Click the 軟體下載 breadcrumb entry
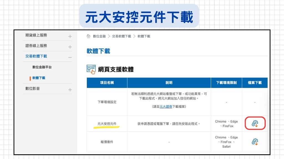The width and height of the screenshot is (284, 159). [x=144, y=36]
